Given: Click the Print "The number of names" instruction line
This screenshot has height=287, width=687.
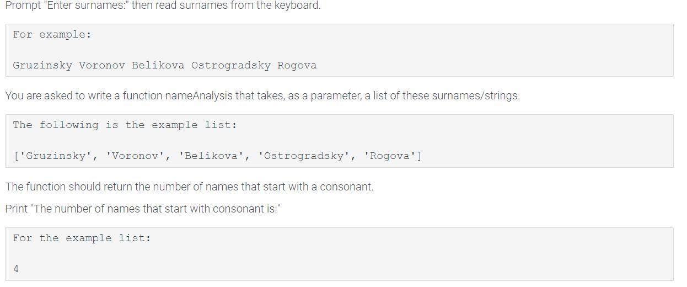Looking at the screenshot, I should [x=143, y=209].
